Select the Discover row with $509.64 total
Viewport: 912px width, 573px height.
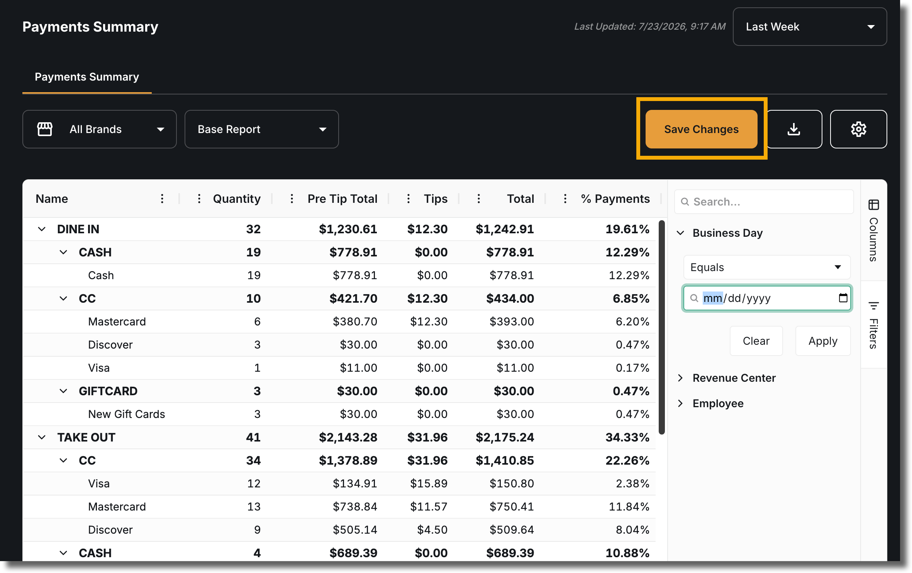339,530
